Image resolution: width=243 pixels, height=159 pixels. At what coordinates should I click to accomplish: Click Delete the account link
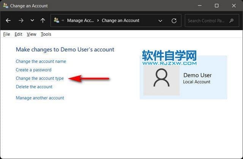click(34, 87)
